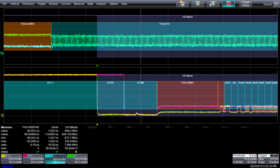Image resolution: width=280 pixels, height=168 pixels.
Task: Select the CLKp zoom(F3) trace descriptor
Action: (55, 159)
